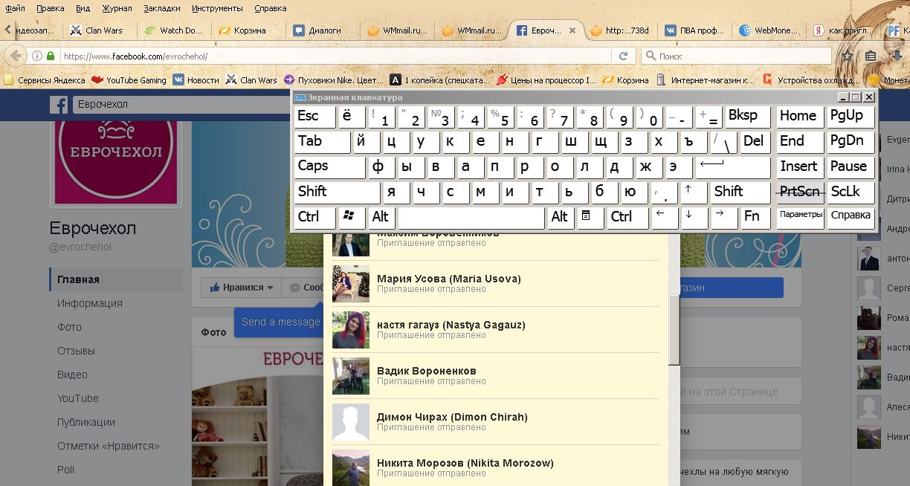Click the Esc key on on-screen keyboard

[314, 116]
